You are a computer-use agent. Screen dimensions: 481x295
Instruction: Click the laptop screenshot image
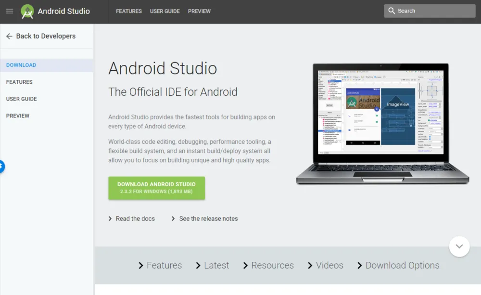[x=382, y=124]
